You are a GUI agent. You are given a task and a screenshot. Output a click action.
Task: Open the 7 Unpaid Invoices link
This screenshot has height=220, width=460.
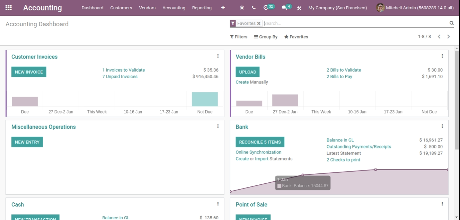[120, 76]
